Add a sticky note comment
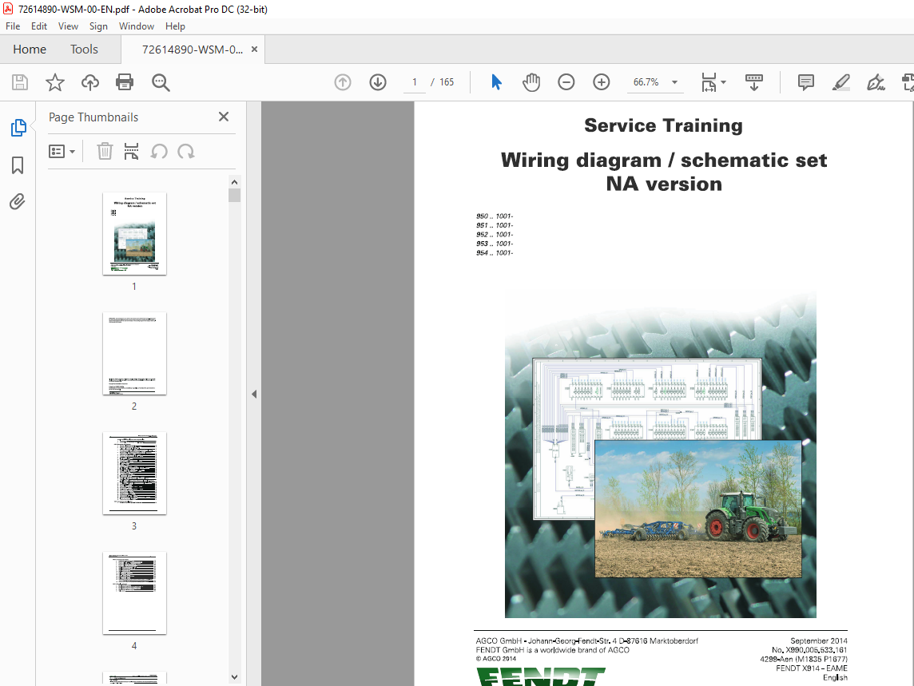This screenshot has height=686, width=914. click(x=805, y=82)
